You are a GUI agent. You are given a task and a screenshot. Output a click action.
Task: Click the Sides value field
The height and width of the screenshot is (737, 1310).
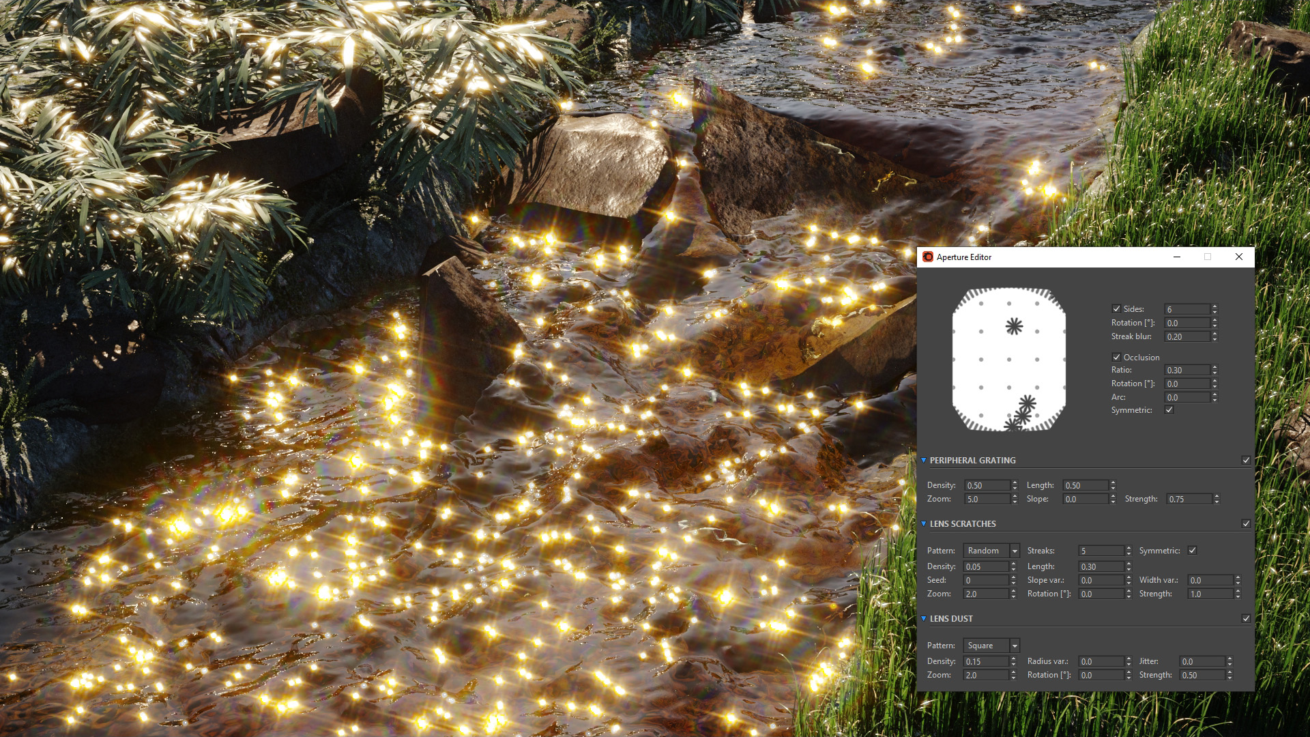(x=1187, y=310)
